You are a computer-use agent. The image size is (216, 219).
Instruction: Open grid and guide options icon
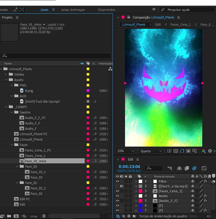[195, 151]
